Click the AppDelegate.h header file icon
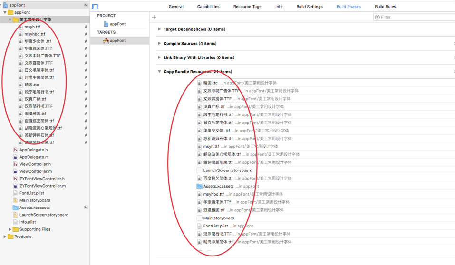 coord(16,150)
